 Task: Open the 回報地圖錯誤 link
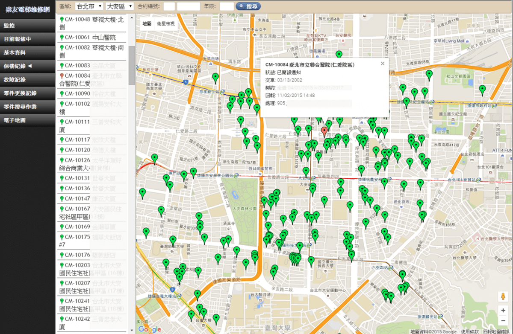497,331
